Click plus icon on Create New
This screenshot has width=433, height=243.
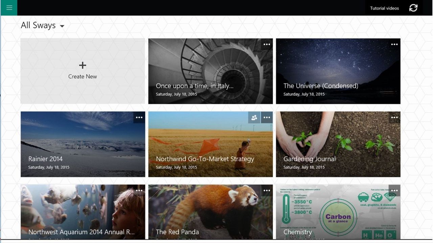[x=83, y=65]
